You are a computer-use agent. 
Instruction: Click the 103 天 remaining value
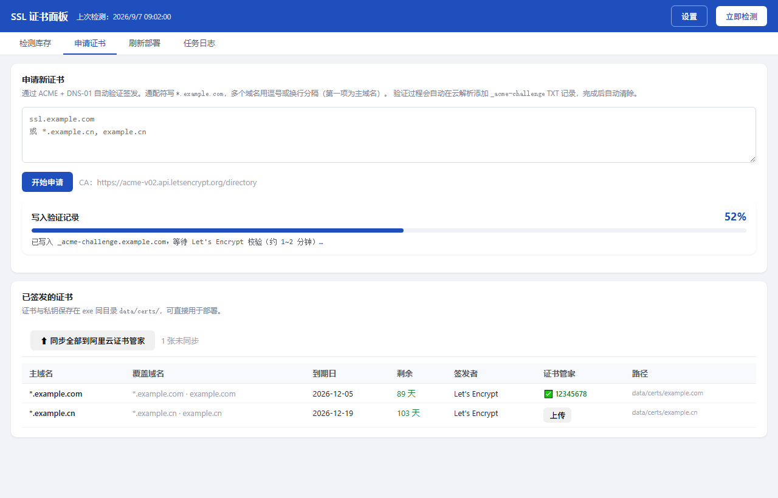click(408, 413)
